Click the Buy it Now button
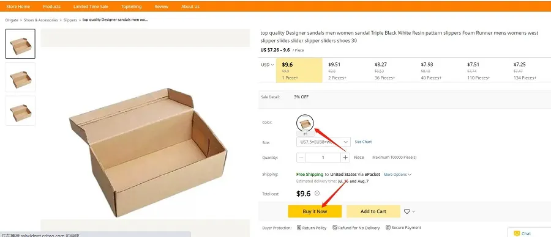 (315, 211)
